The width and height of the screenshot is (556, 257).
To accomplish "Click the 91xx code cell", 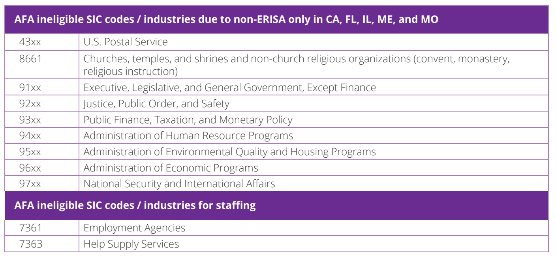I will coord(30,87).
